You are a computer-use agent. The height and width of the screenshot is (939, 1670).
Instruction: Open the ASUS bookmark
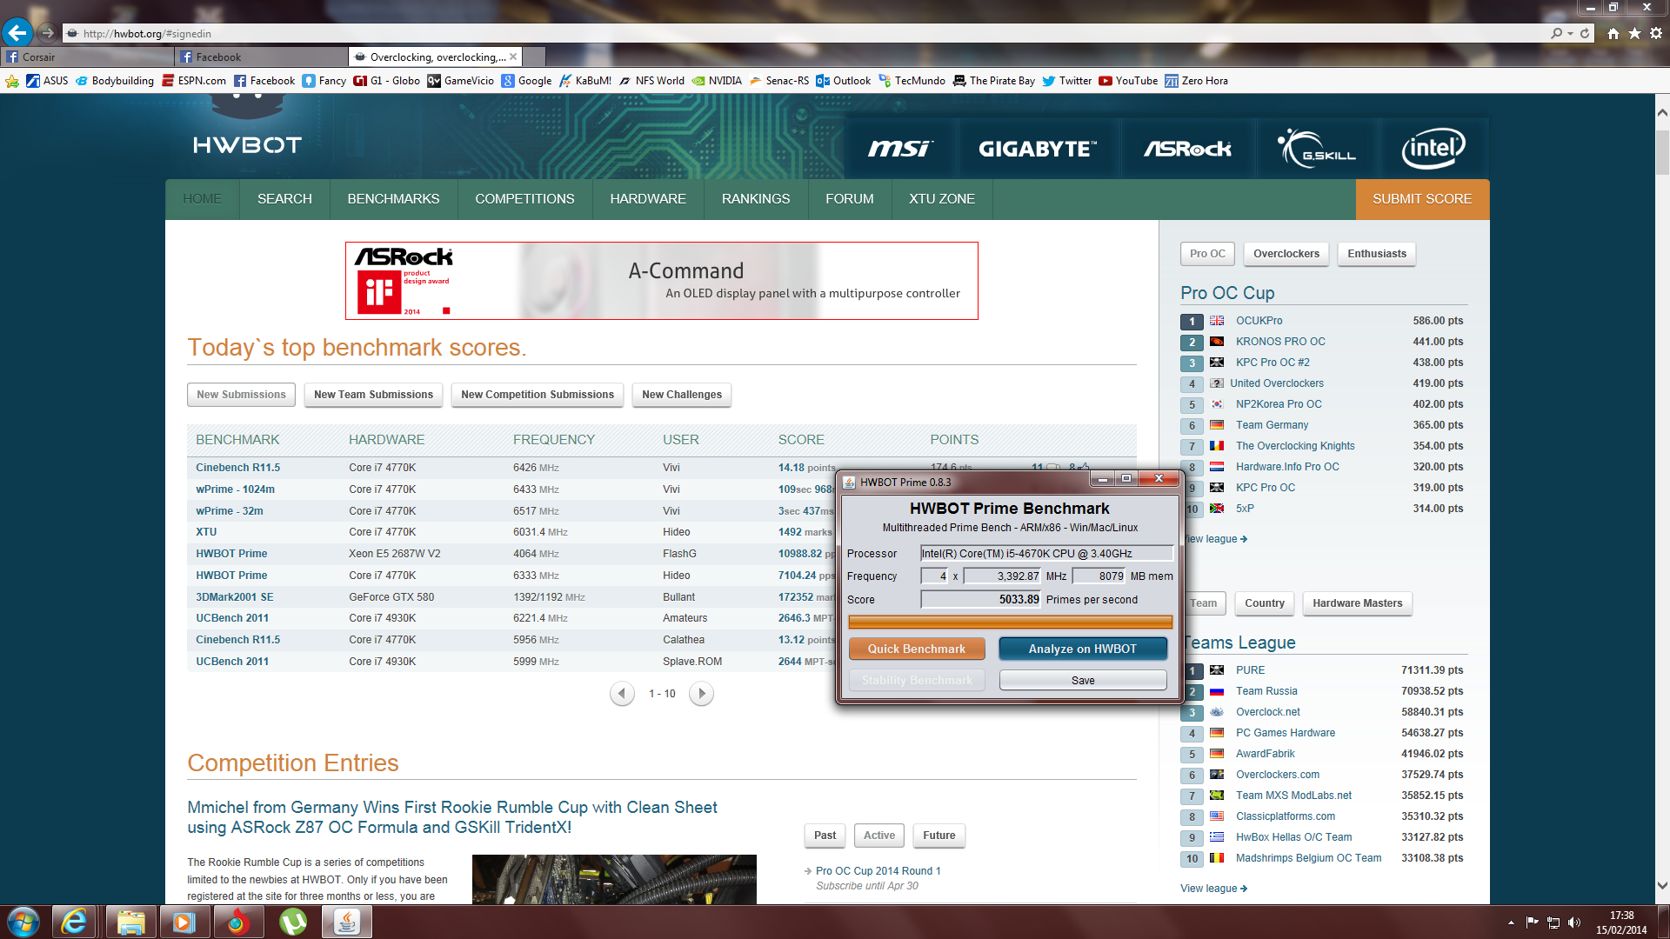(47, 81)
